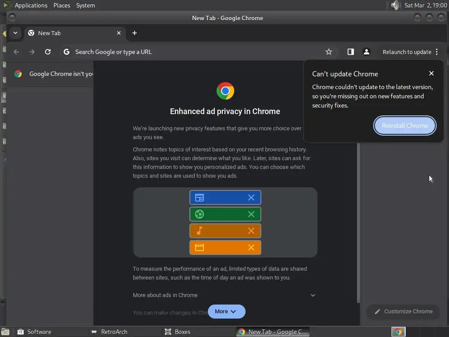The width and height of the screenshot is (449, 337).
Task: Click the Google Chrome isn't your default notice
Action: (50, 74)
